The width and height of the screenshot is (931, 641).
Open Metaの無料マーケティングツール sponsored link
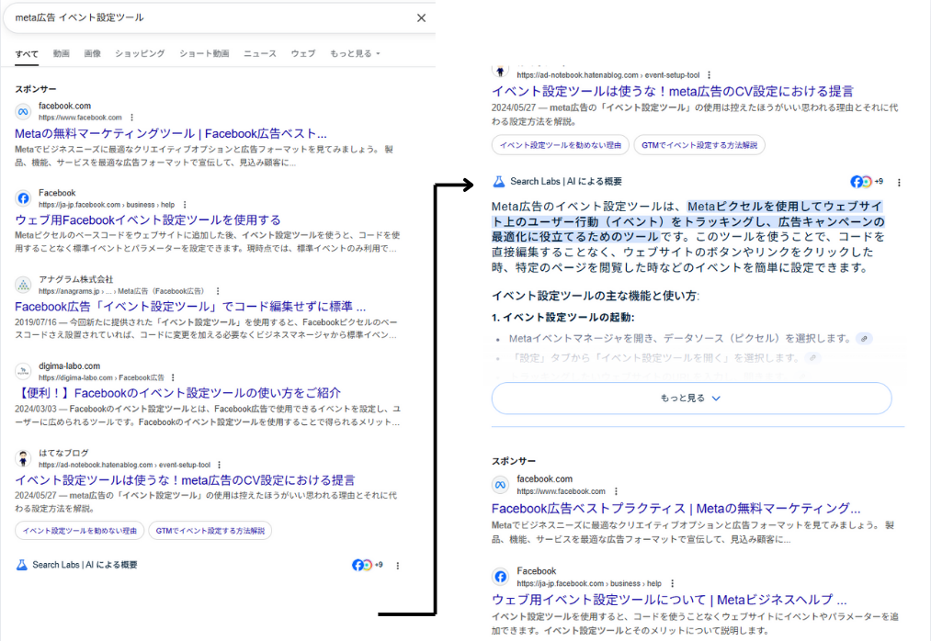pos(170,133)
